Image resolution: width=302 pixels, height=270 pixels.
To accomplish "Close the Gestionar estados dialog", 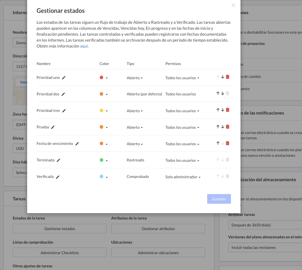I will coord(233,5).
